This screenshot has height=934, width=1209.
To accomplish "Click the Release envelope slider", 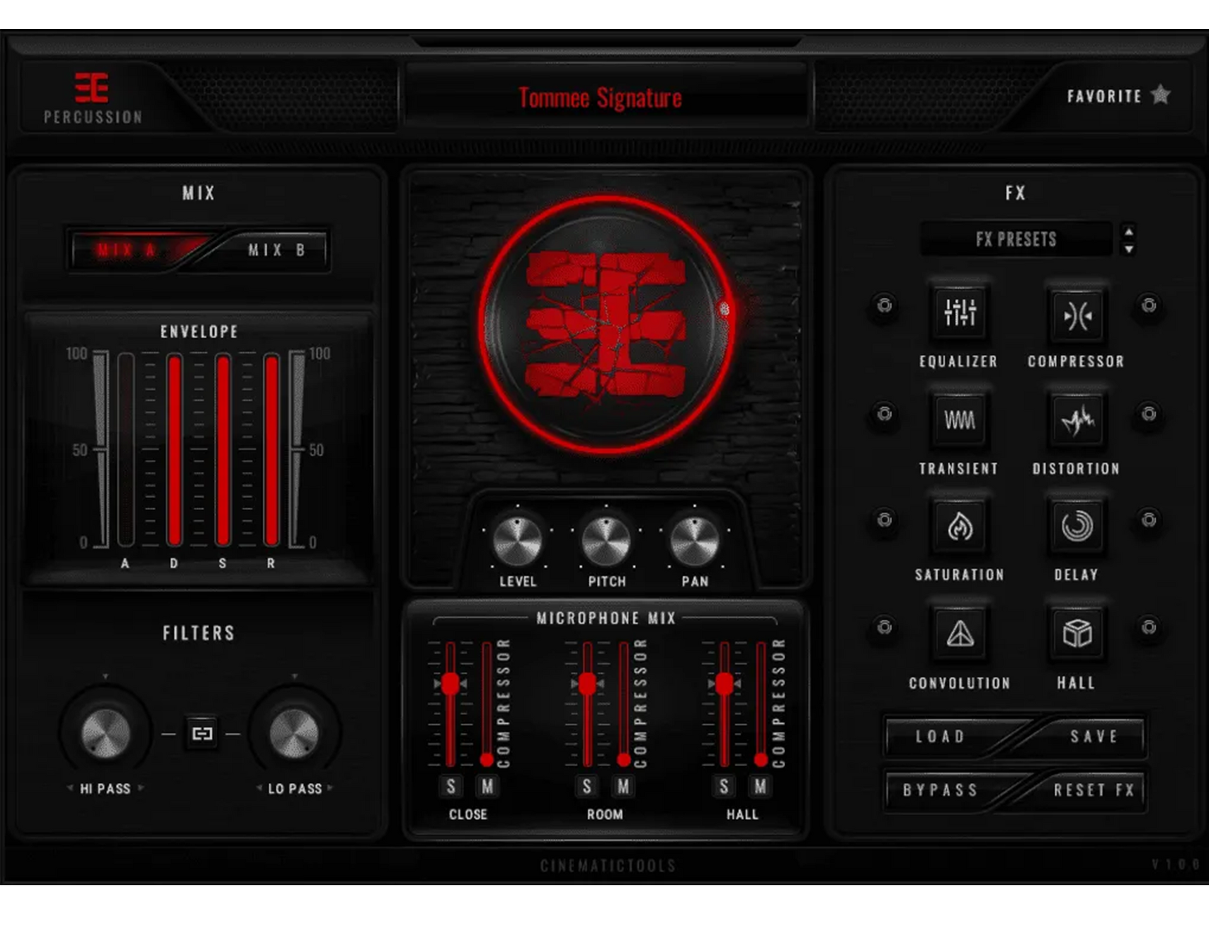I will (271, 449).
